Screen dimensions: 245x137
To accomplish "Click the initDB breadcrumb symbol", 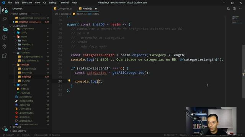I will pos(96,14).
